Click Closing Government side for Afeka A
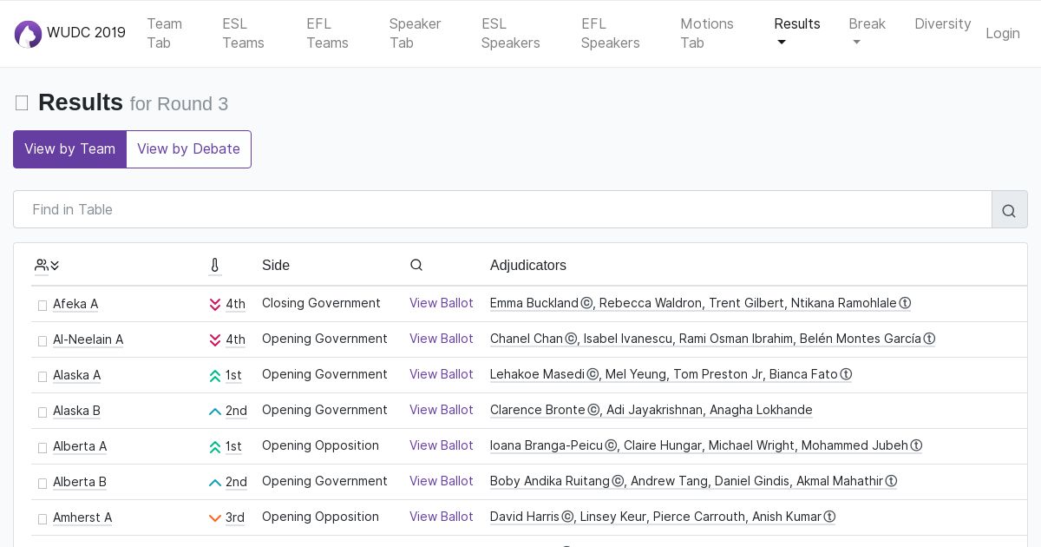 point(321,303)
